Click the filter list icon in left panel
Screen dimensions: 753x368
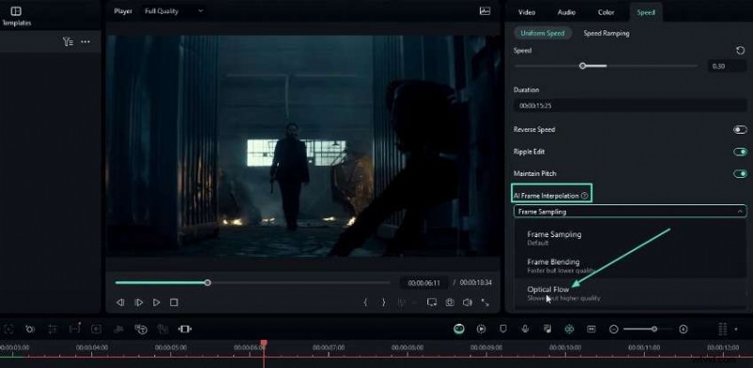tap(68, 41)
